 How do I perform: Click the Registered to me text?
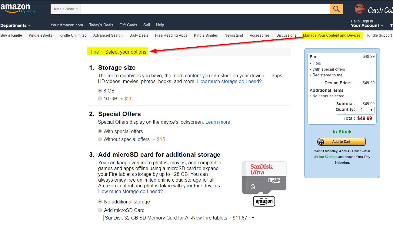pos(327,75)
